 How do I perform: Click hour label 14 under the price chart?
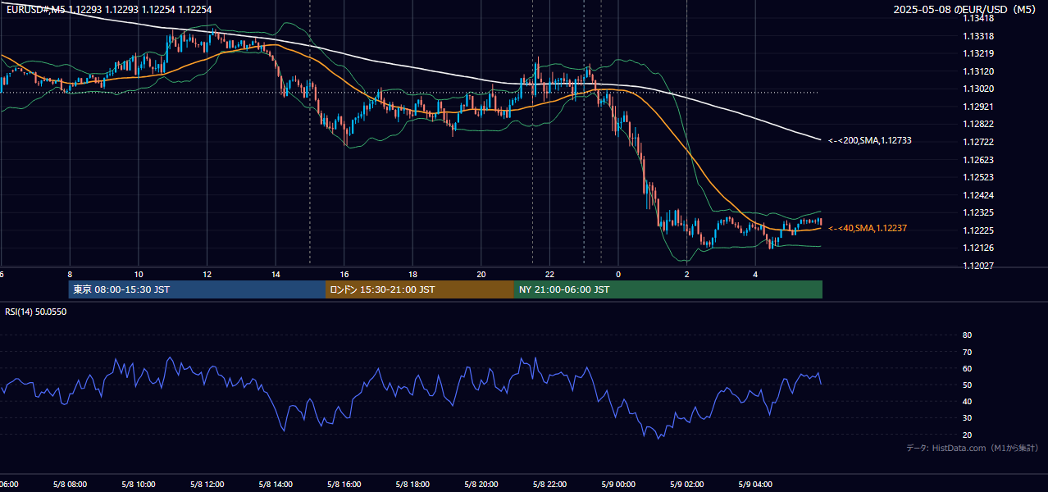coord(276,275)
